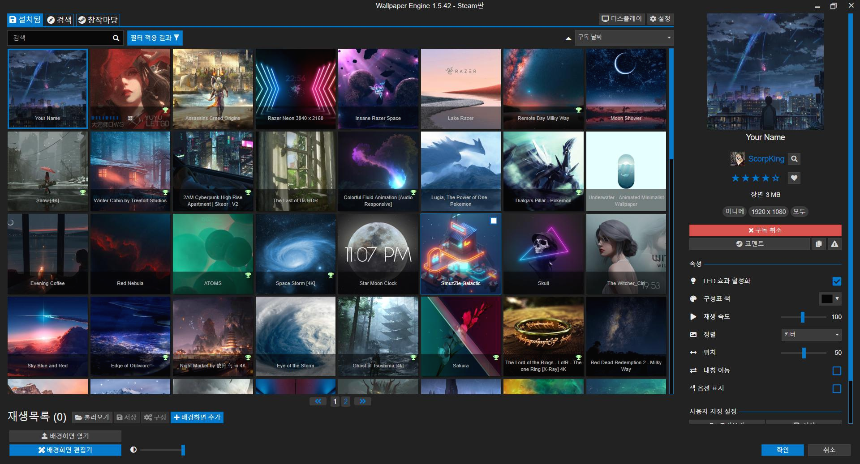Add Your Name to favorites heart icon

tap(794, 178)
